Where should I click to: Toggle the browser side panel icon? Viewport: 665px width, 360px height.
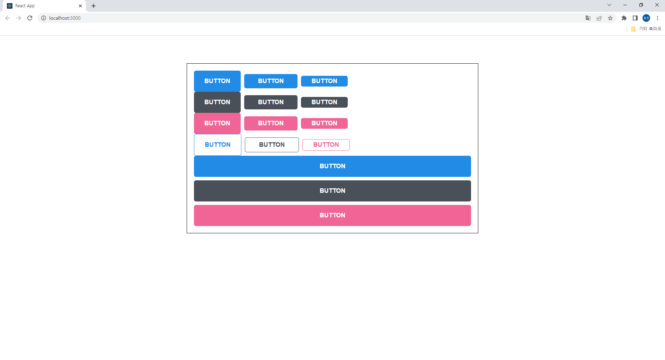[635, 18]
